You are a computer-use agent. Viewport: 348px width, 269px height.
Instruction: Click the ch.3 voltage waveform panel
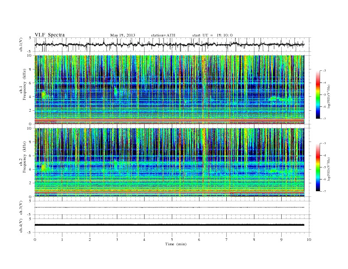tap(173, 208)
